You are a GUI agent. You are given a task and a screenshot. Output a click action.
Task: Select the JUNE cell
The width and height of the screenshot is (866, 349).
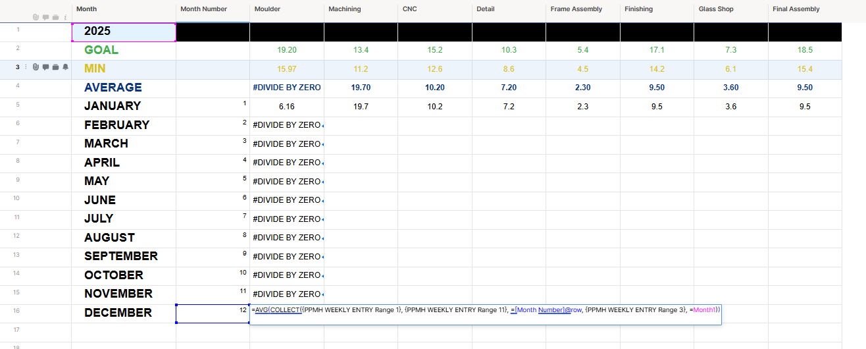[x=124, y=200]
